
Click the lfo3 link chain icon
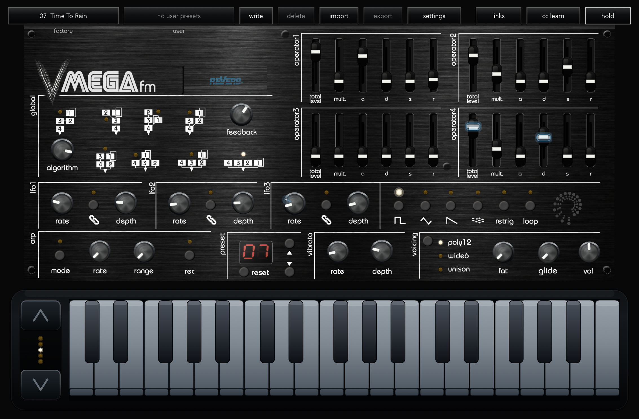click(326, 220)
